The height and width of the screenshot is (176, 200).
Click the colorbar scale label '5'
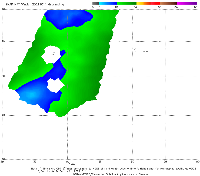click(x=99, y=7)
